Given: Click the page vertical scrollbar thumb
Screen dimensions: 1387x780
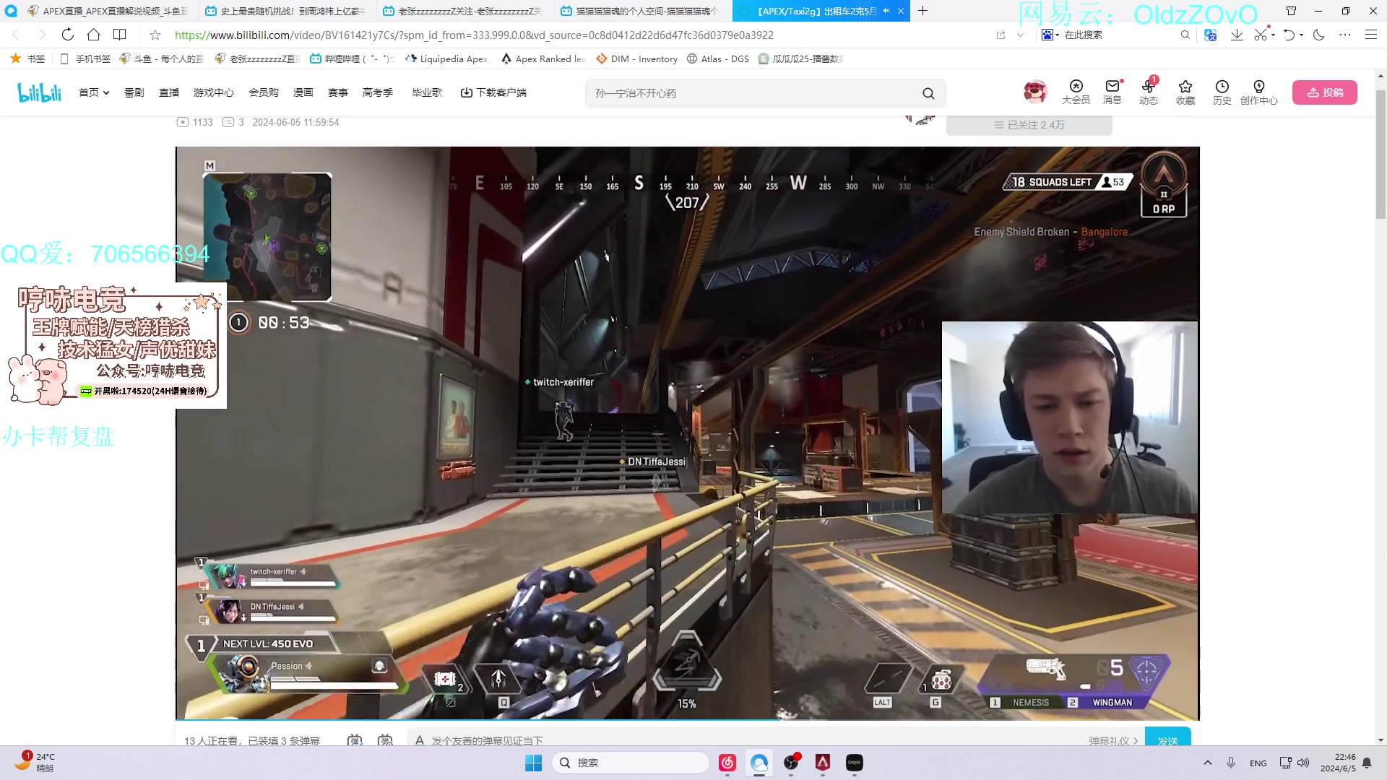Looking at the screenshot, I should point(1380,155).
